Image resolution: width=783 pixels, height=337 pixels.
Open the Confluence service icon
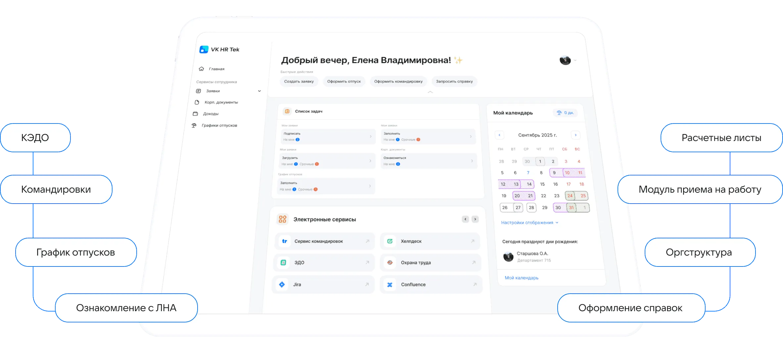(390, 285)
